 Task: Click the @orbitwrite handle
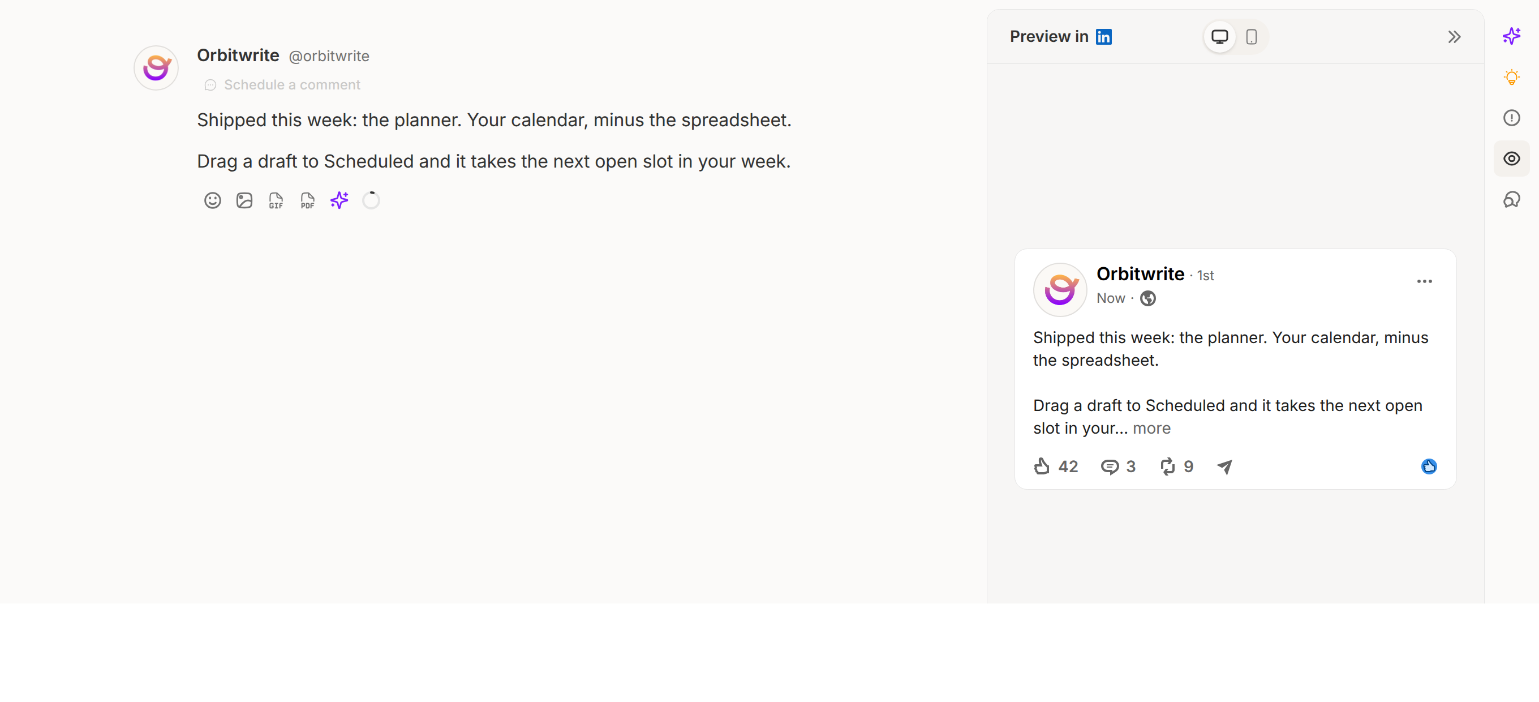[329, 56]
